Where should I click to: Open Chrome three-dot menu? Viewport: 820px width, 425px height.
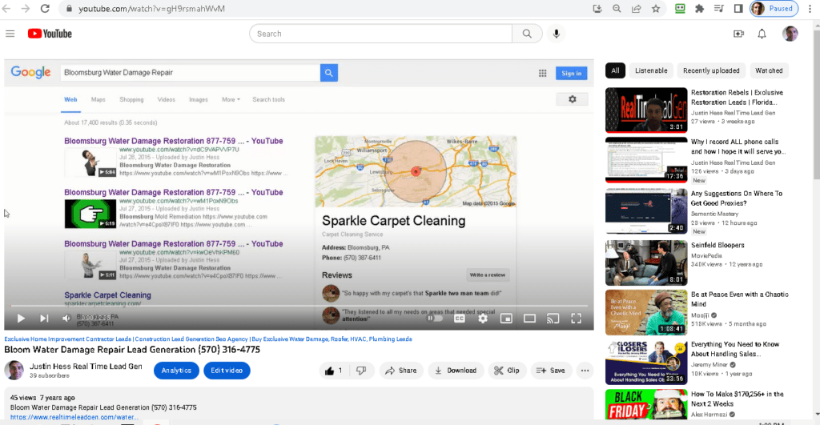pos(810,8)
